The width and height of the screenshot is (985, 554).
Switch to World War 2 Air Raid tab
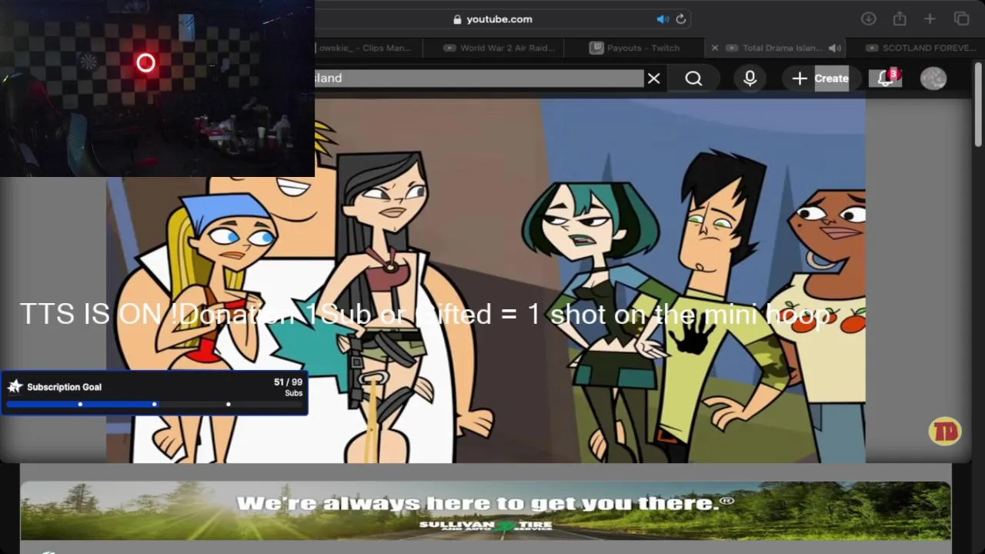click(499, 48)
